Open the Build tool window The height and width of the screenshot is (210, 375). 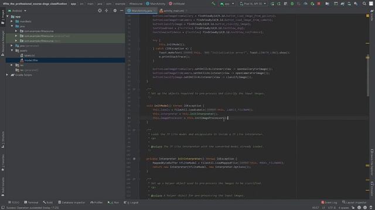(48, 202)
